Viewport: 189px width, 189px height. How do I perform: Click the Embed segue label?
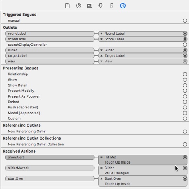pyautogui.click(x=14, y=102)
